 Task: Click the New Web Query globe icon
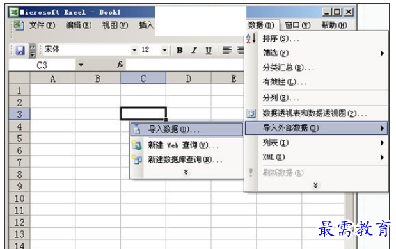(137, 145)
